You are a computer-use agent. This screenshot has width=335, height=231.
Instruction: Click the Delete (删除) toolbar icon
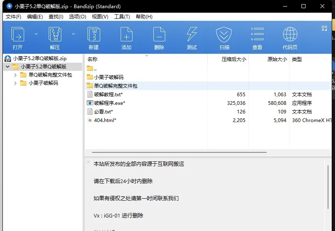159,34
